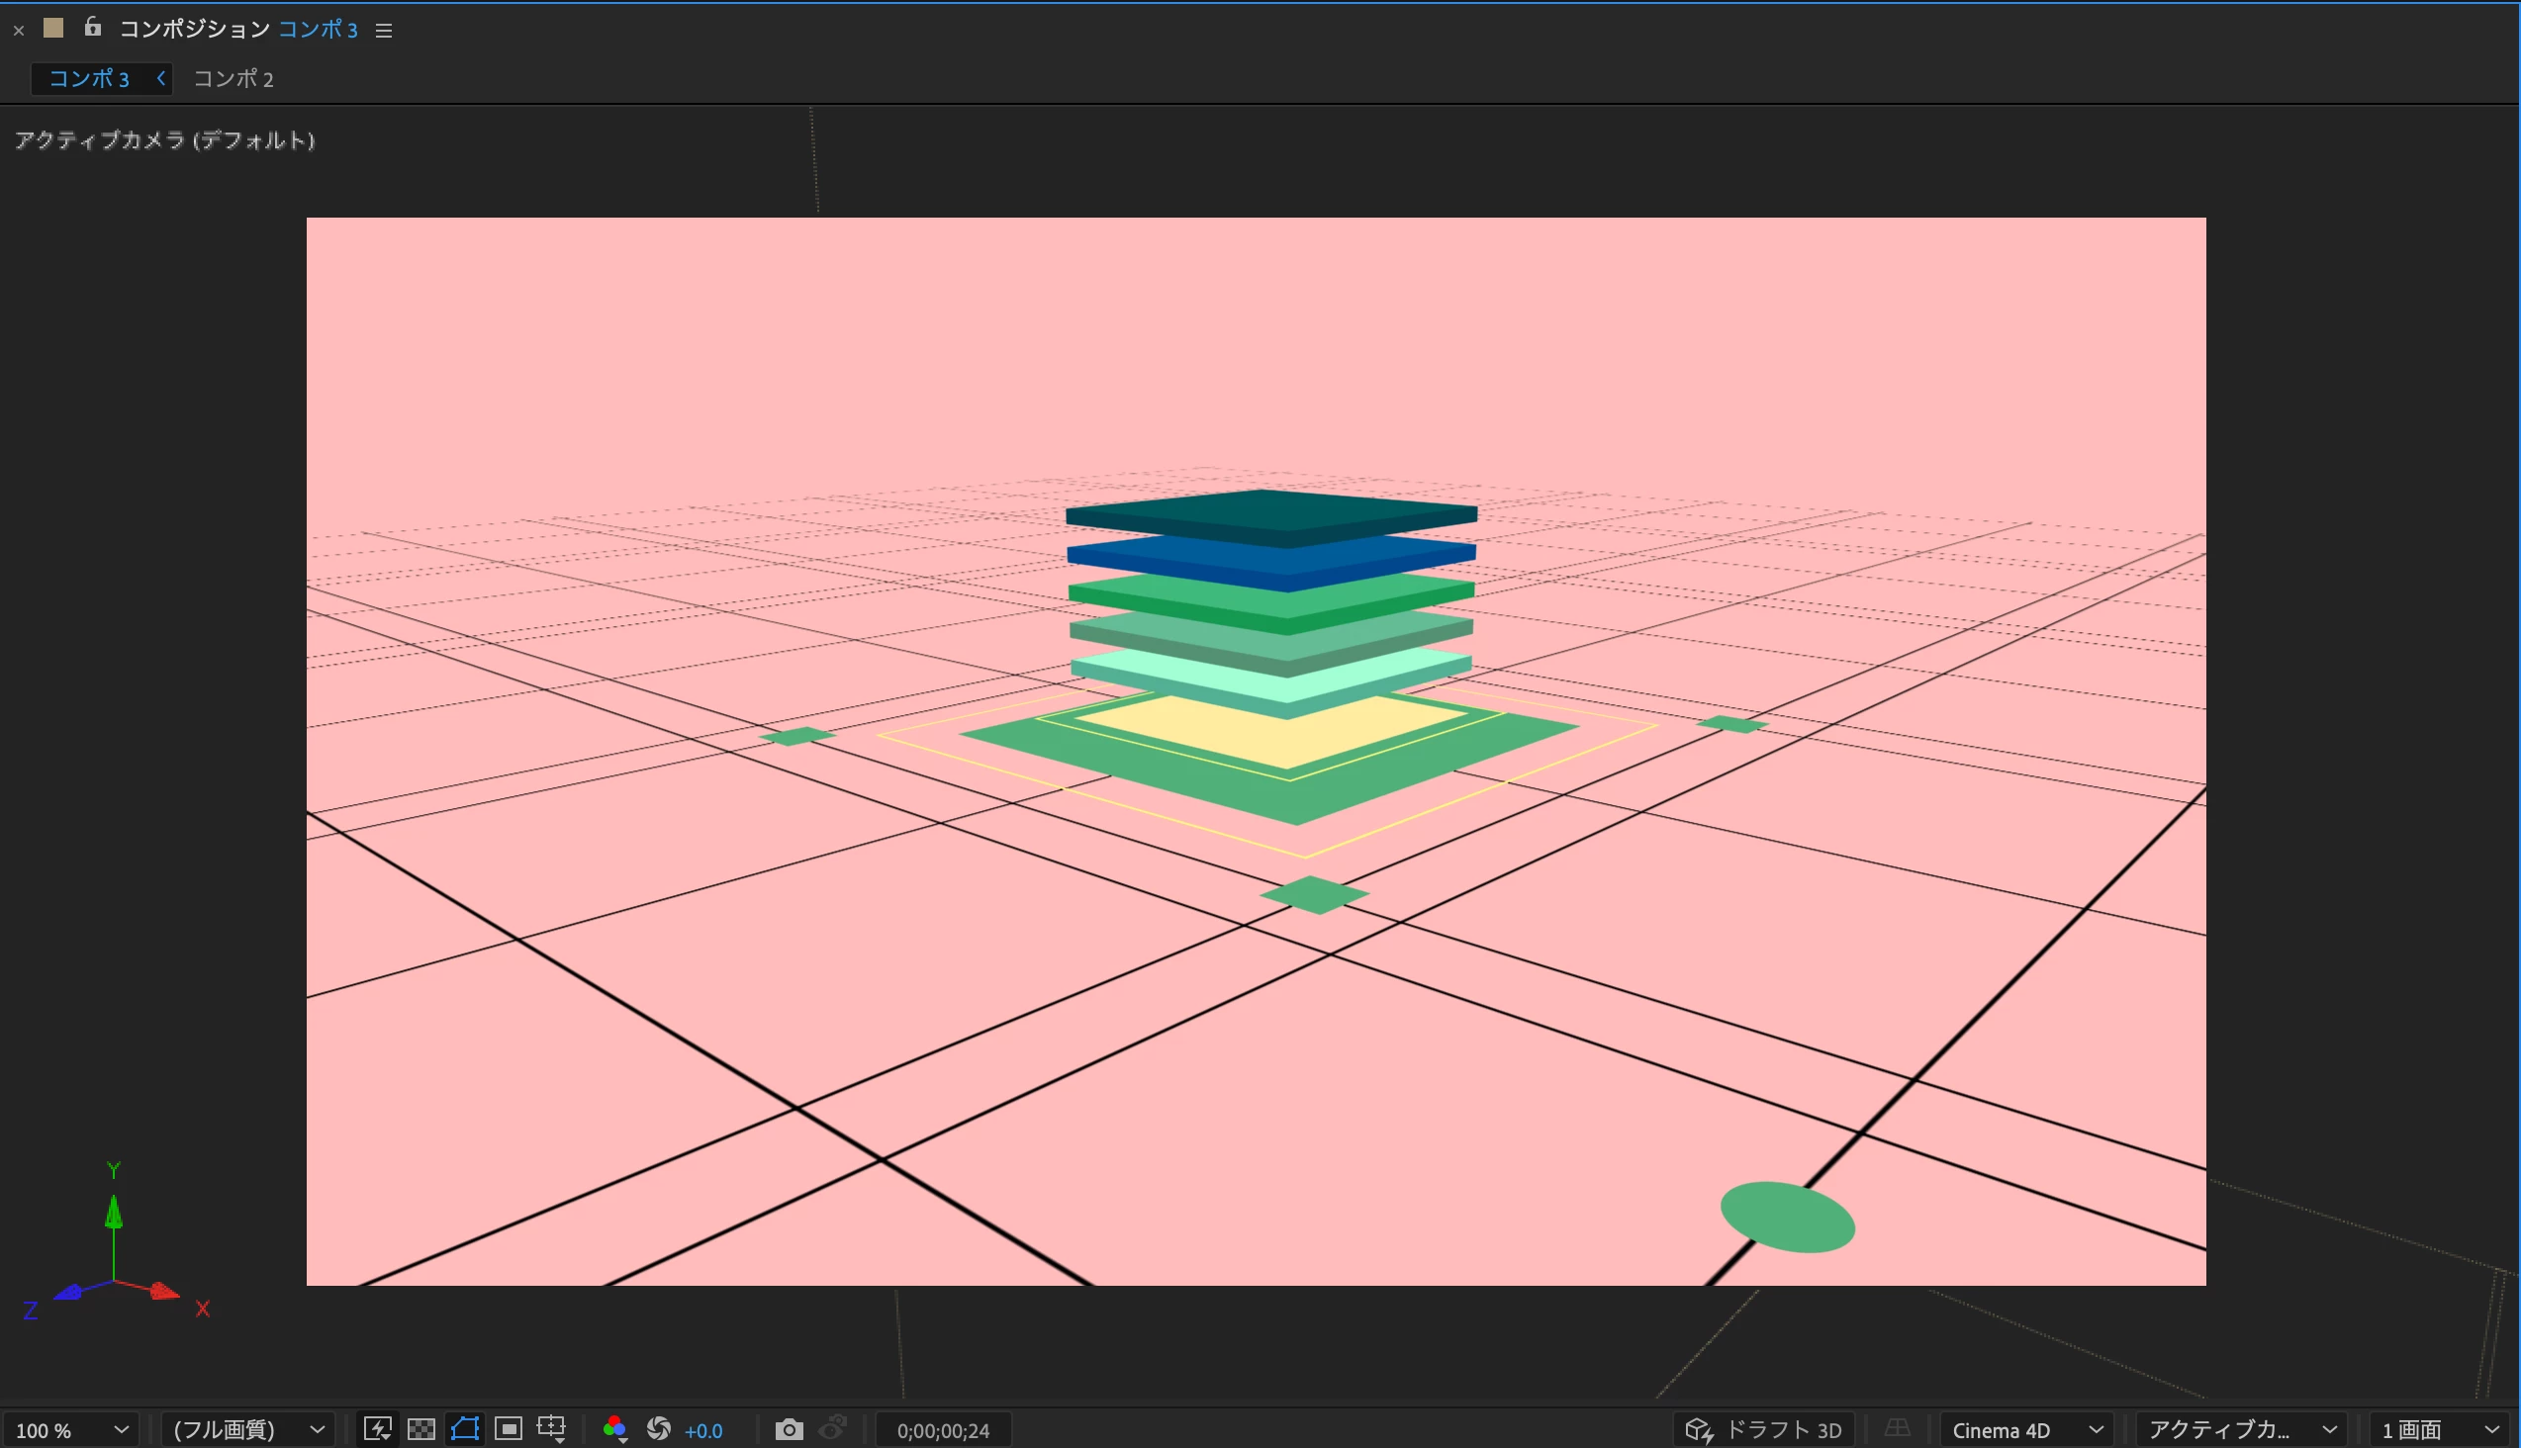Toggle mask and shape path visibility

pyautogui.click(x=465, y=1429)
